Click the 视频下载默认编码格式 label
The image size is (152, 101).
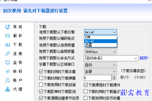(x=57, y=38)
